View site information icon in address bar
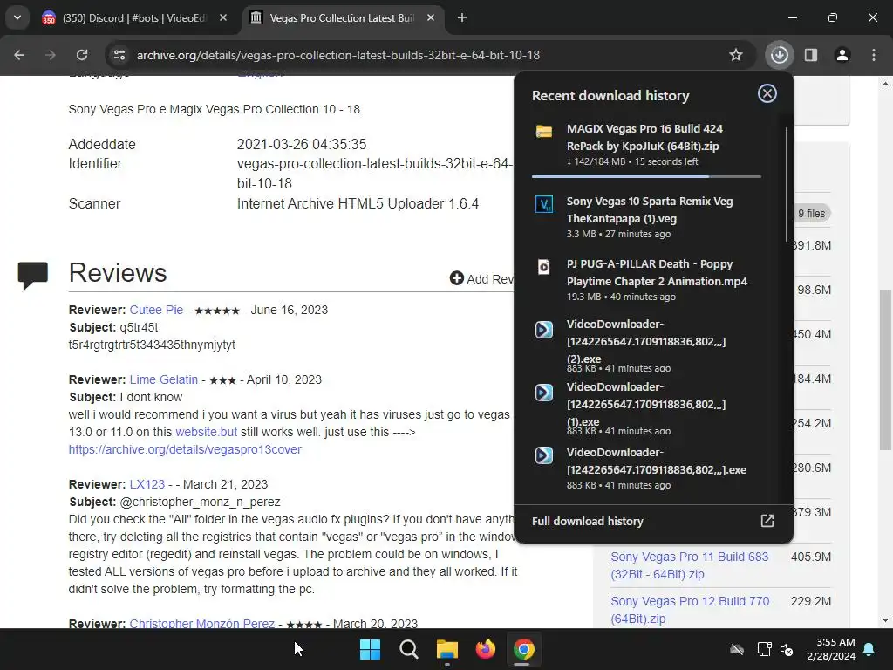Image resolution: width=893 pixels, height=670 pixels. [119, 55]
